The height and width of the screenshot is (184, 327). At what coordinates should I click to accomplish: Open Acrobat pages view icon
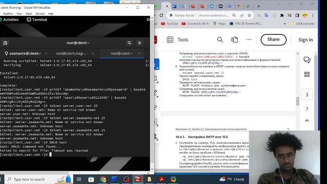[x=235, y=40]
